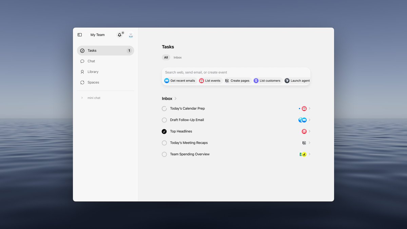Image resolution: width=407 pixels, height=229 pixels.
Task: Open the Get recent emails Mail shortcut icon
Action: (x=167, y=80)
